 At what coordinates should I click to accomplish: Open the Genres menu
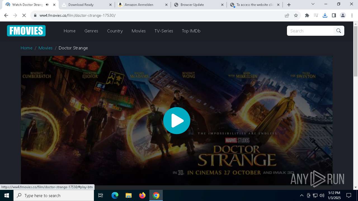tap(91, 31)
